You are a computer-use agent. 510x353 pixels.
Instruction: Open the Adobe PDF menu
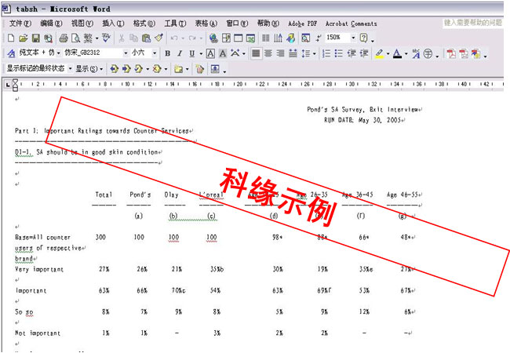coord(303,24)
